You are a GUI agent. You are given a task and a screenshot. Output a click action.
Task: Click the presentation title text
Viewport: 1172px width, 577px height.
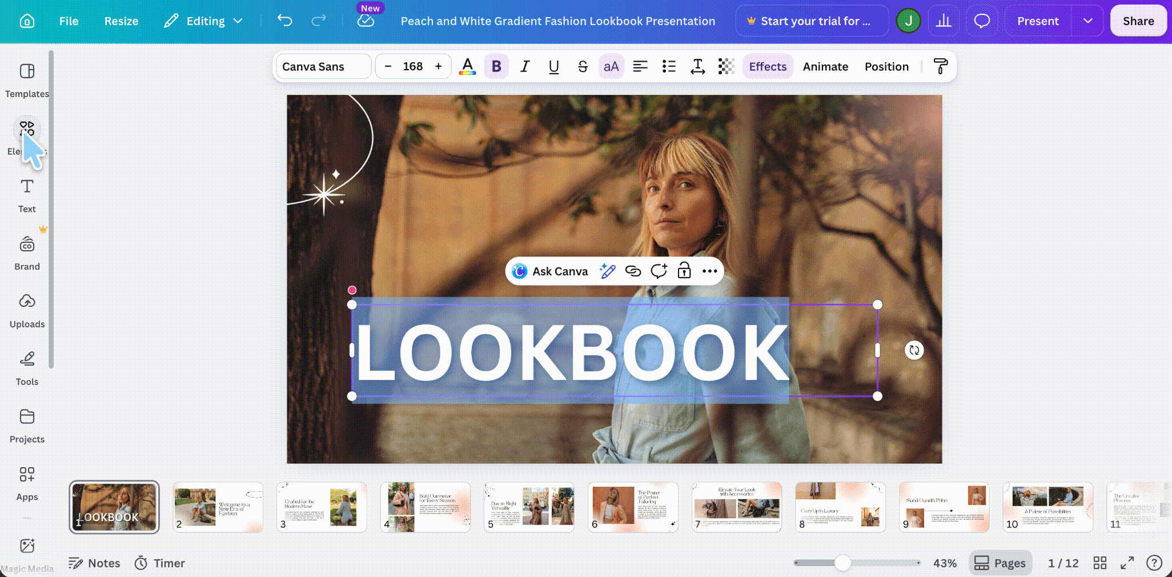pyautogui.click(x=557, y=21)
